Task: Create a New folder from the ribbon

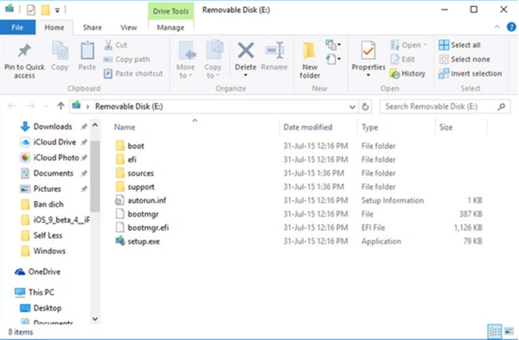Action: coord(310,60)
